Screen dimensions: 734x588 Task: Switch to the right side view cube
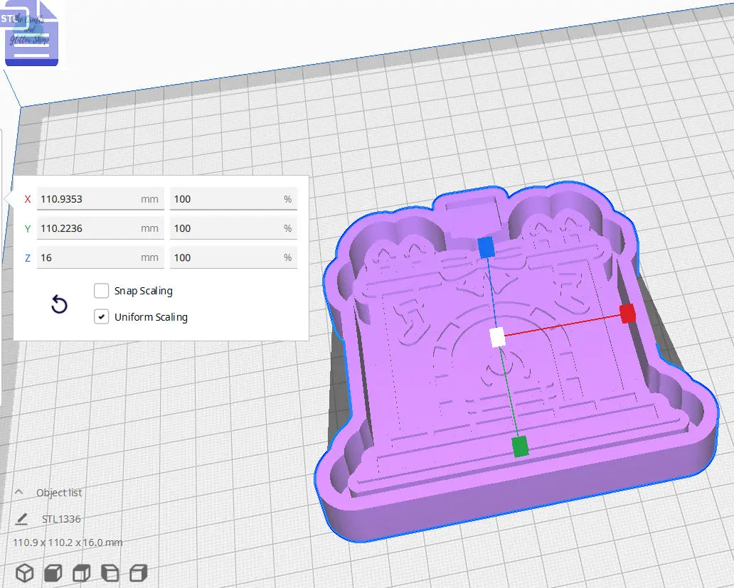click(139, 573)
